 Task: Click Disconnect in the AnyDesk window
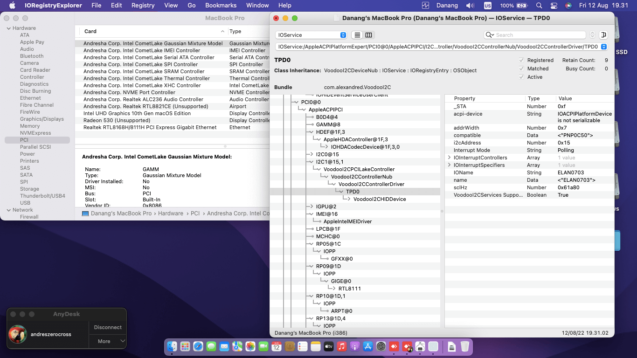pyautogui.click(x=108, y=327)
